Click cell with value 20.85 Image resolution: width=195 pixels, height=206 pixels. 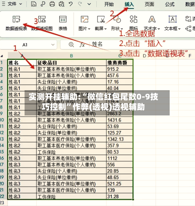pos(120,171)
